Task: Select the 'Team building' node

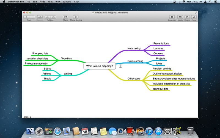Action: 161,89
